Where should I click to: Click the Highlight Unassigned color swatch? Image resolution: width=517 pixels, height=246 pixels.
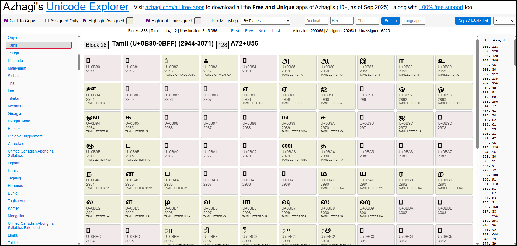click(197, 20)
